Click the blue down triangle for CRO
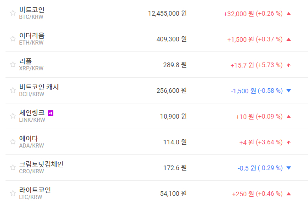This screenshot has width=308, height=205. click(x=289, y=168)
